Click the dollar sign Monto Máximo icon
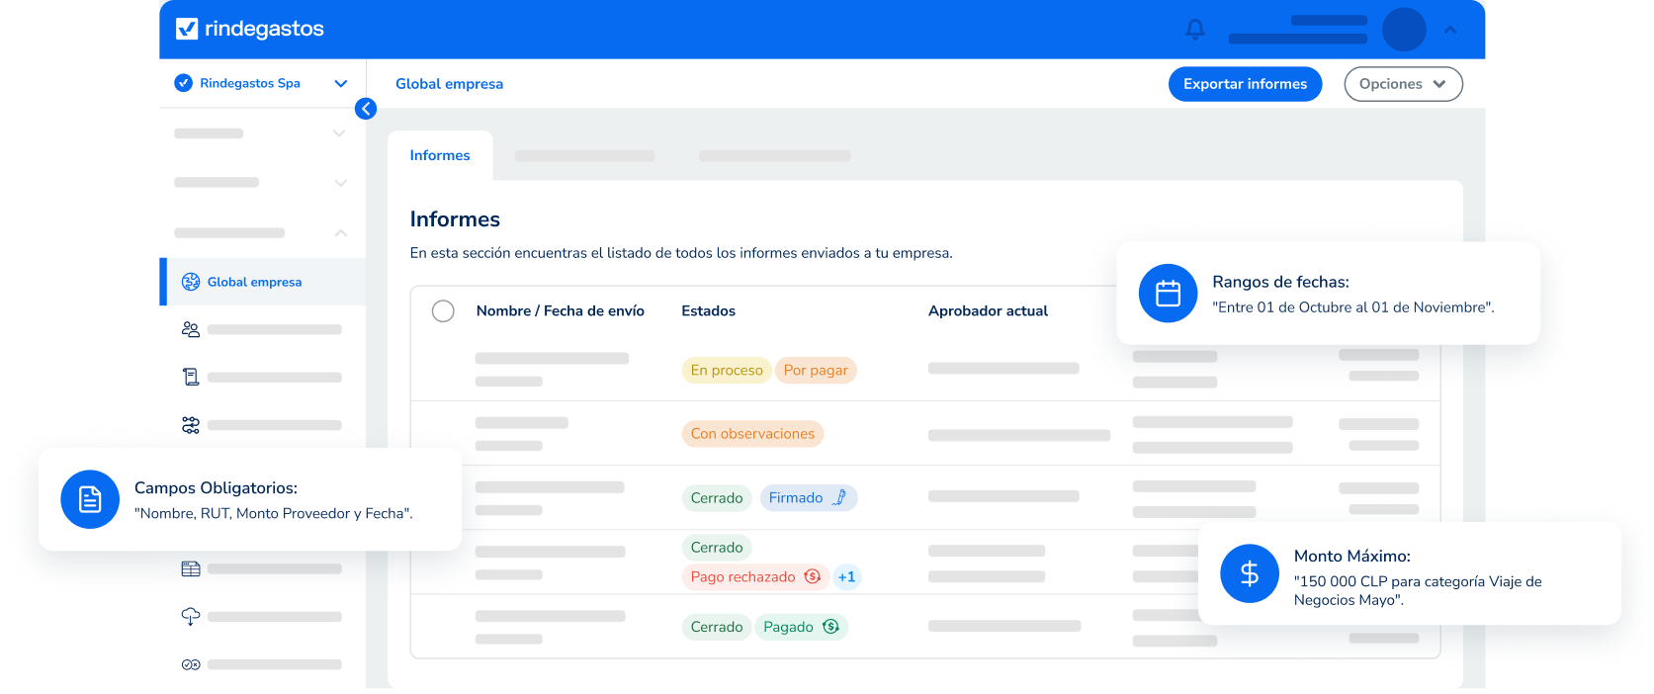Viewport: 1654px width, 694px height. tap(1249, 573)
